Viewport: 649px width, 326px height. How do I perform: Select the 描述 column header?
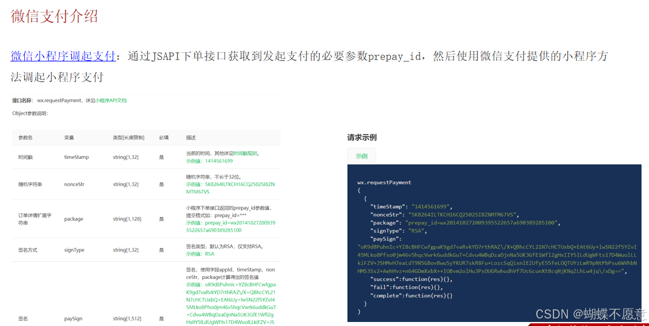191,138
